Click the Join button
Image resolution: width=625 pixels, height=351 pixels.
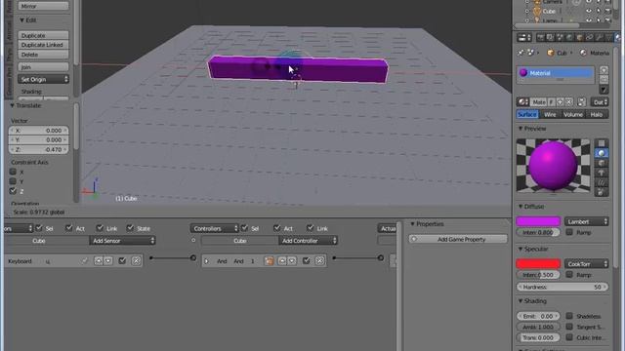(43, 67)
